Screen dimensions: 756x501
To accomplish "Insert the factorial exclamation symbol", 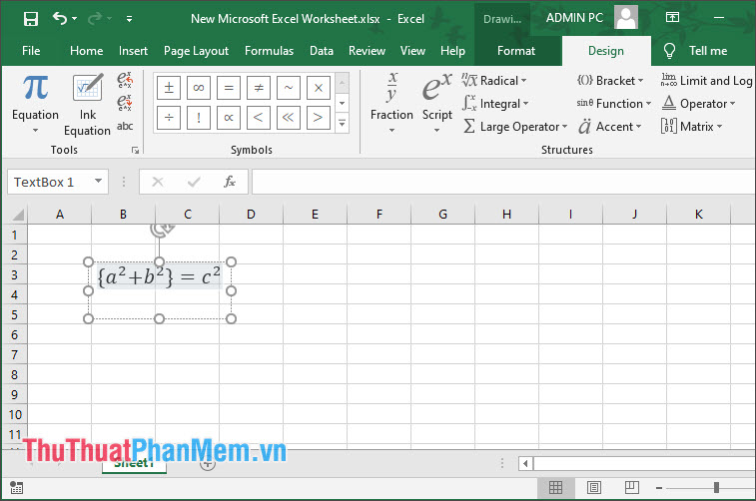I will [x=199, y=118].
